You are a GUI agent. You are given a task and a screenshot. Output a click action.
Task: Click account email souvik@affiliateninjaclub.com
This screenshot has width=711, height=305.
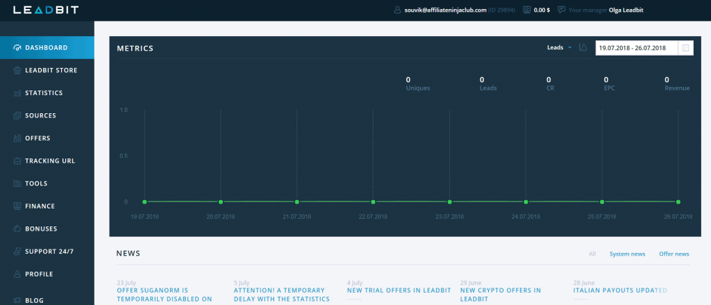(446, 10)
